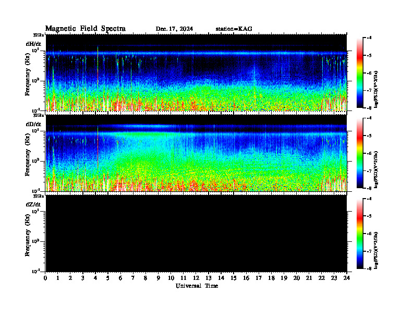Click the "station=KAG" label
The height and width of the screenshot is (319, 413).
[234, 29]
